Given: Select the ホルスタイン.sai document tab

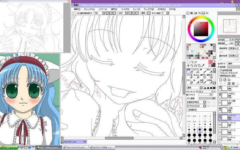Looking at the screenshot, I should 74,142.
